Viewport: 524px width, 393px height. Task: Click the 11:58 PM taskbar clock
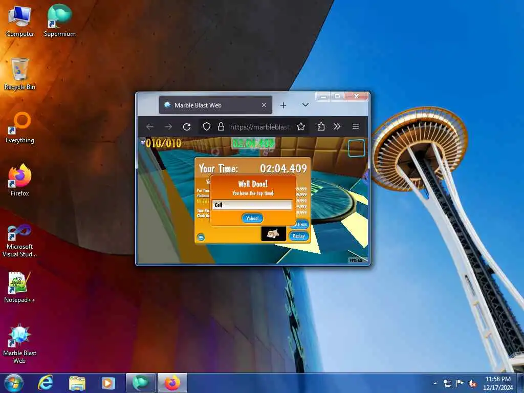click(x=498, y=379)
